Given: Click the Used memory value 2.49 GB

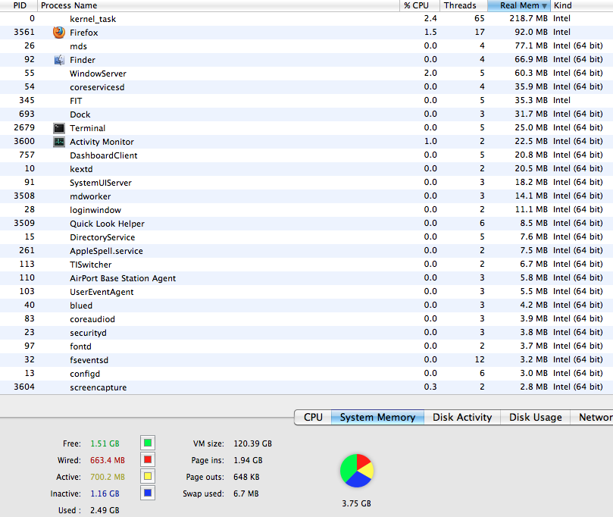Looking at the screenshot, I should point(105,510).
